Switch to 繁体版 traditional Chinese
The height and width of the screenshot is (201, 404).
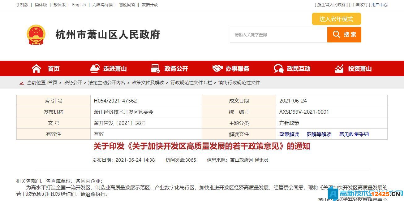(59, 5)
